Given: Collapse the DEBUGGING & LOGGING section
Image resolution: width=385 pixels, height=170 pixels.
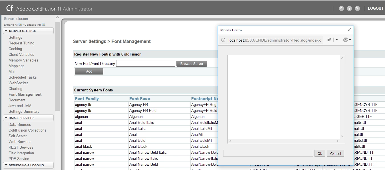Looking at the screenshot, I should [28, 165].
